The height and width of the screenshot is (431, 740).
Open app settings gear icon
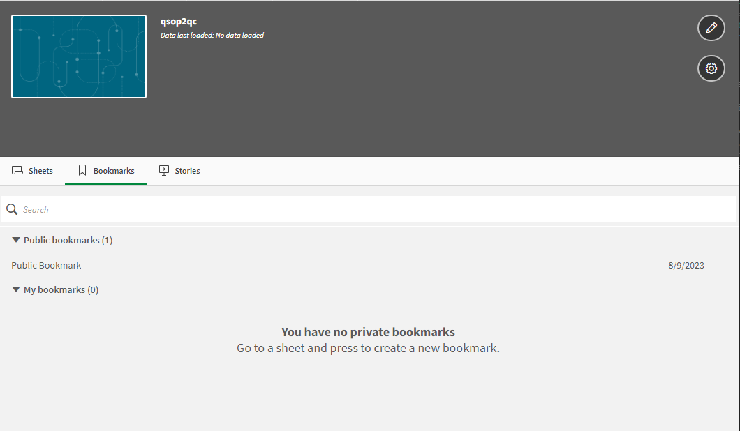pos(711,68)
